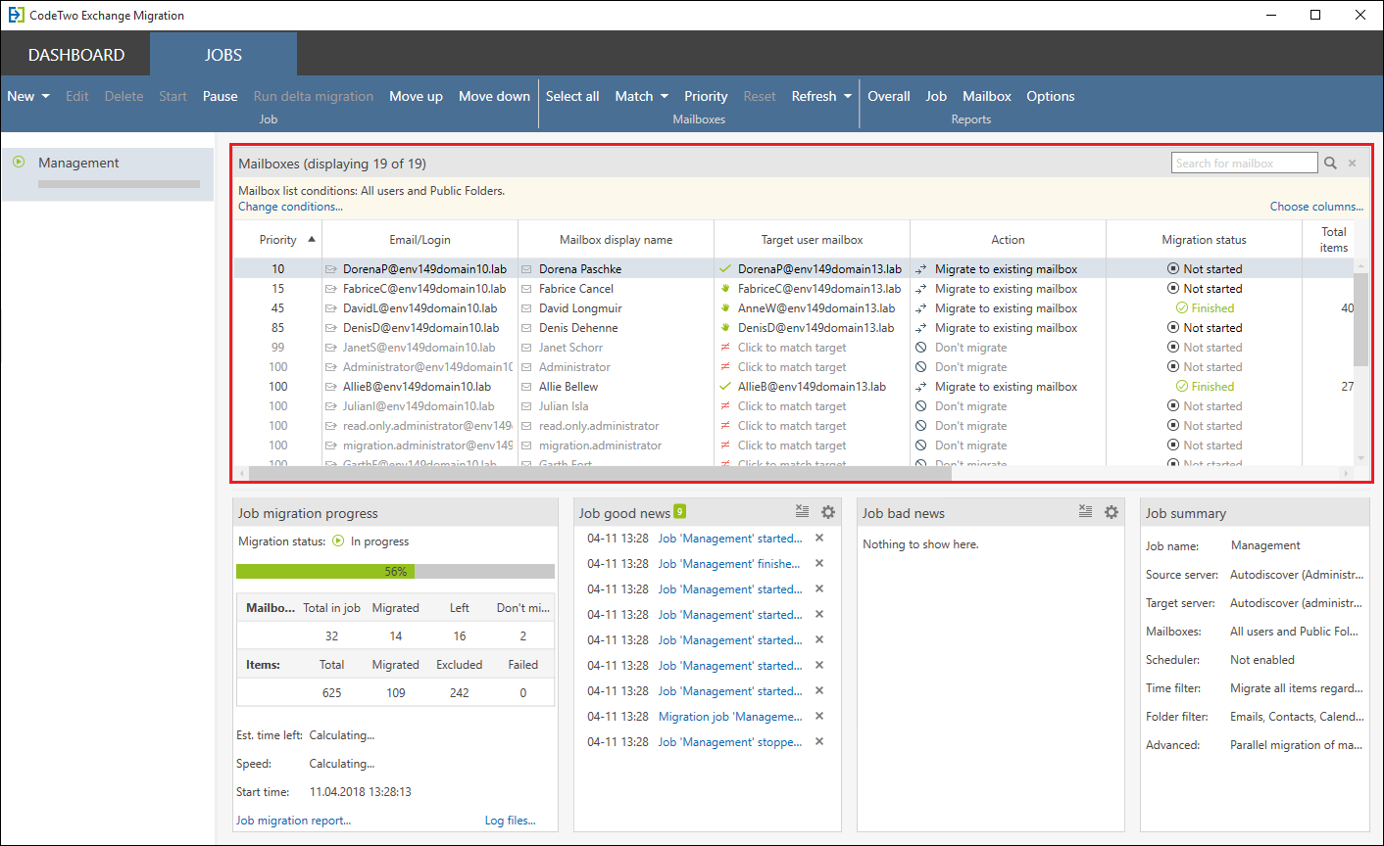Click the mailbox icon beside Denis Dehenne
Screen dimensions: 1384x846
tap(526, 328)
